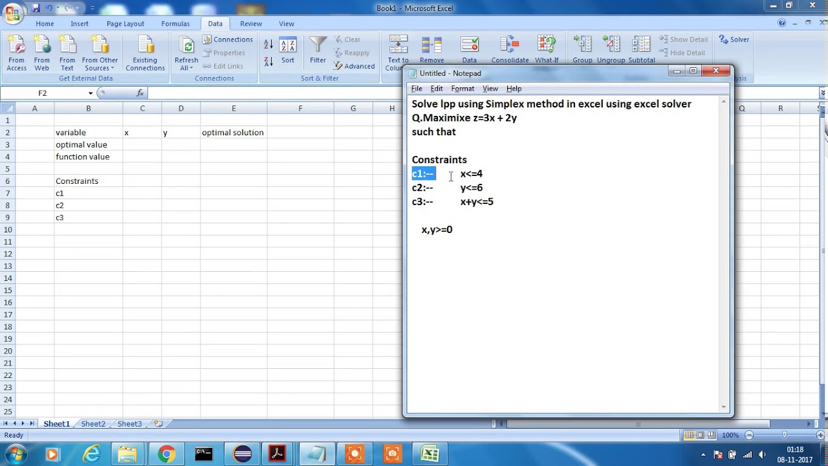Click the From Access icon
The width and height of the screenshot is (828, 466).
tap(16, 54)
